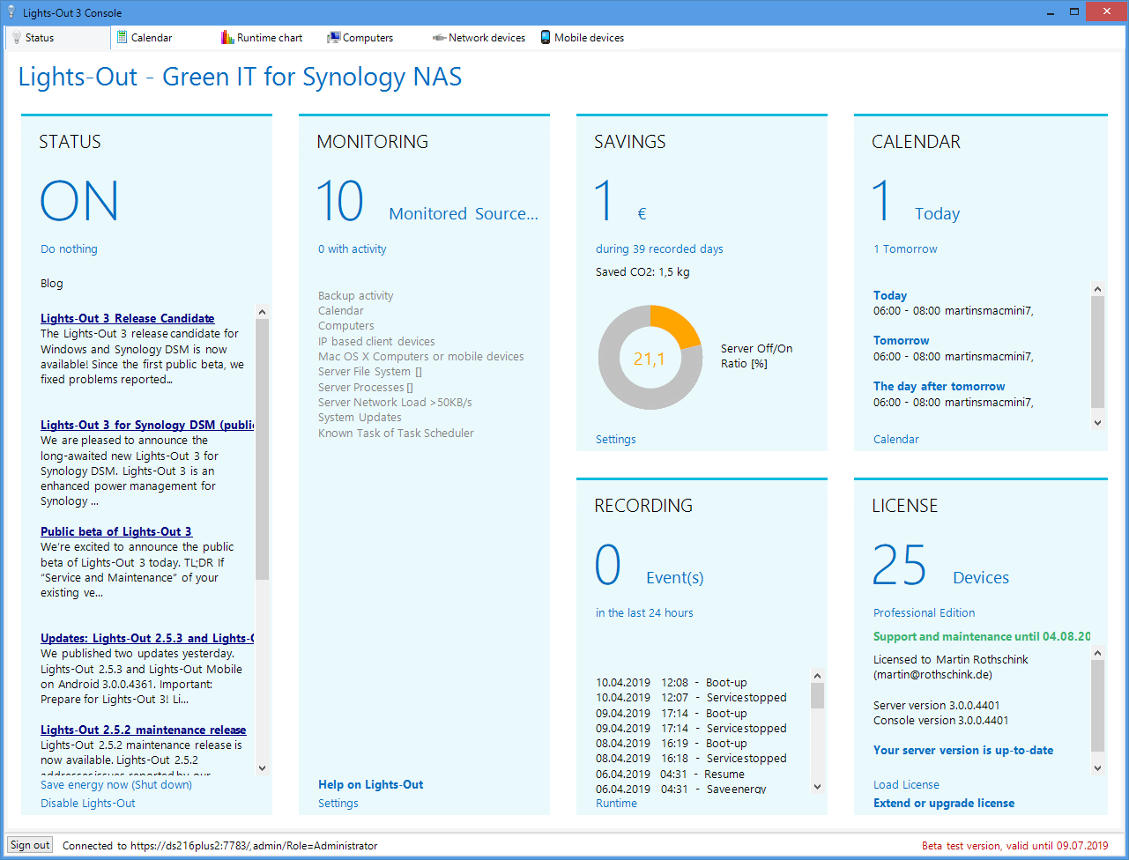Viewport: 1129px width, 860px height.
Task: Click 'Your server version is up-to-date'
Action: point(963,750)
